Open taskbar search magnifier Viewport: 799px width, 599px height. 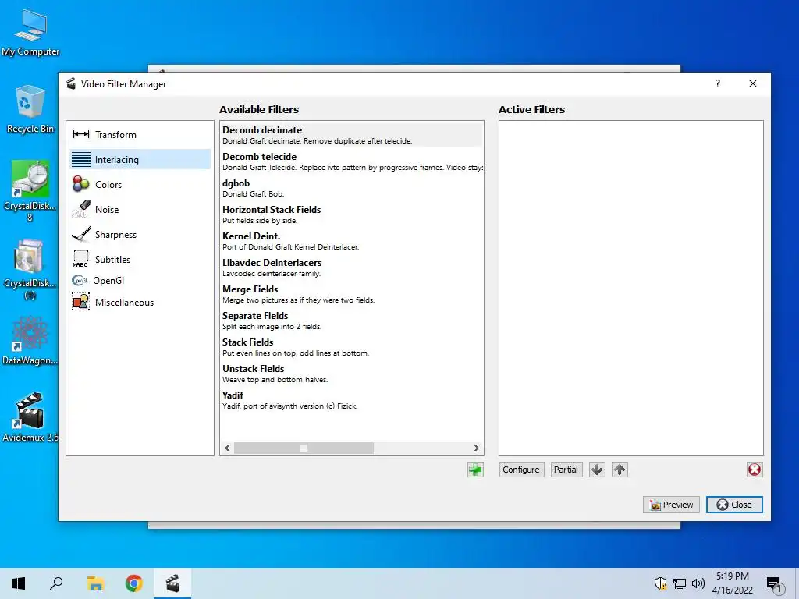pos(56,583)
